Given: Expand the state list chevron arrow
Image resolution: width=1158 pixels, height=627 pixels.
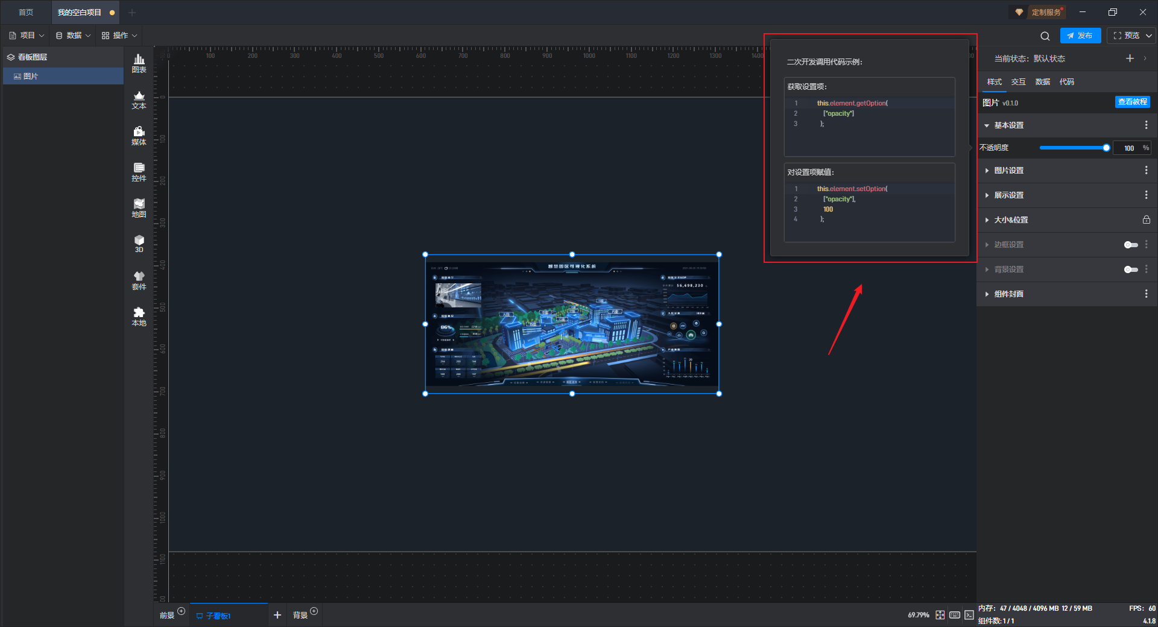Looking at the screenshot, I should click(x=1145, y=58).
